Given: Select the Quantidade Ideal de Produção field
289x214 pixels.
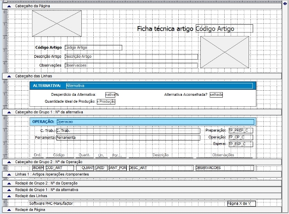Looking at the screenshot, I should click(106, 101).
